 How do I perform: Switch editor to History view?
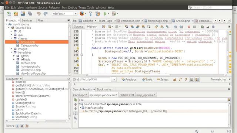point(92,27)
